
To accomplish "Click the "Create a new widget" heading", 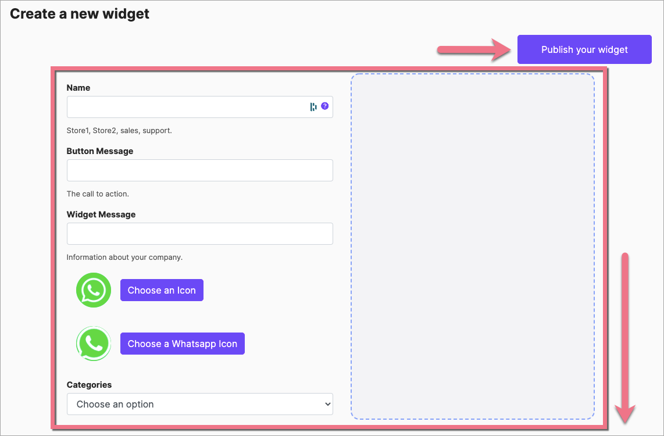I will (x=80, y=14).
